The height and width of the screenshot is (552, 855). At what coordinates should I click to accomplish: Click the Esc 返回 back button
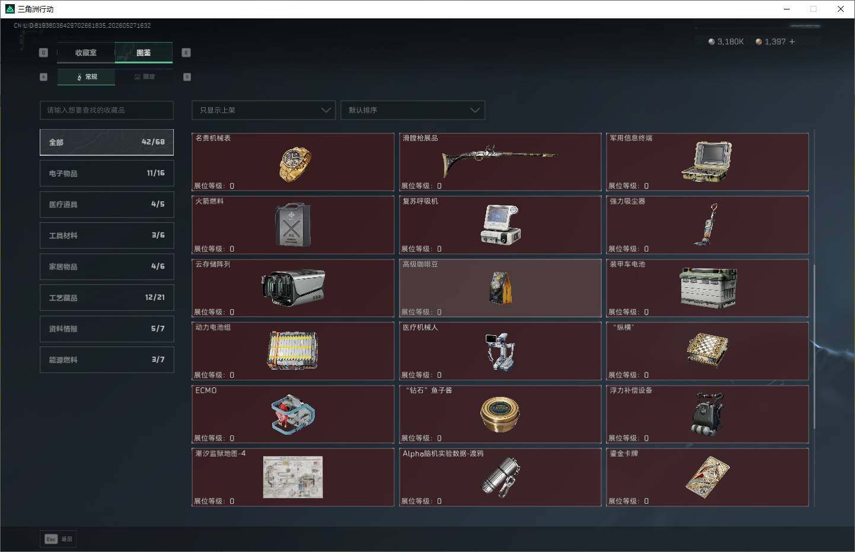point(58,539)
